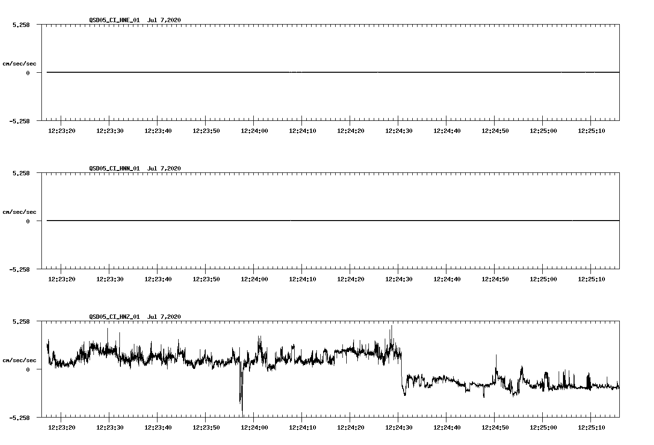Click the 12:23:50 time label under HNZ plot
Screen dimensions: 654x445
(x=206, y=428)
